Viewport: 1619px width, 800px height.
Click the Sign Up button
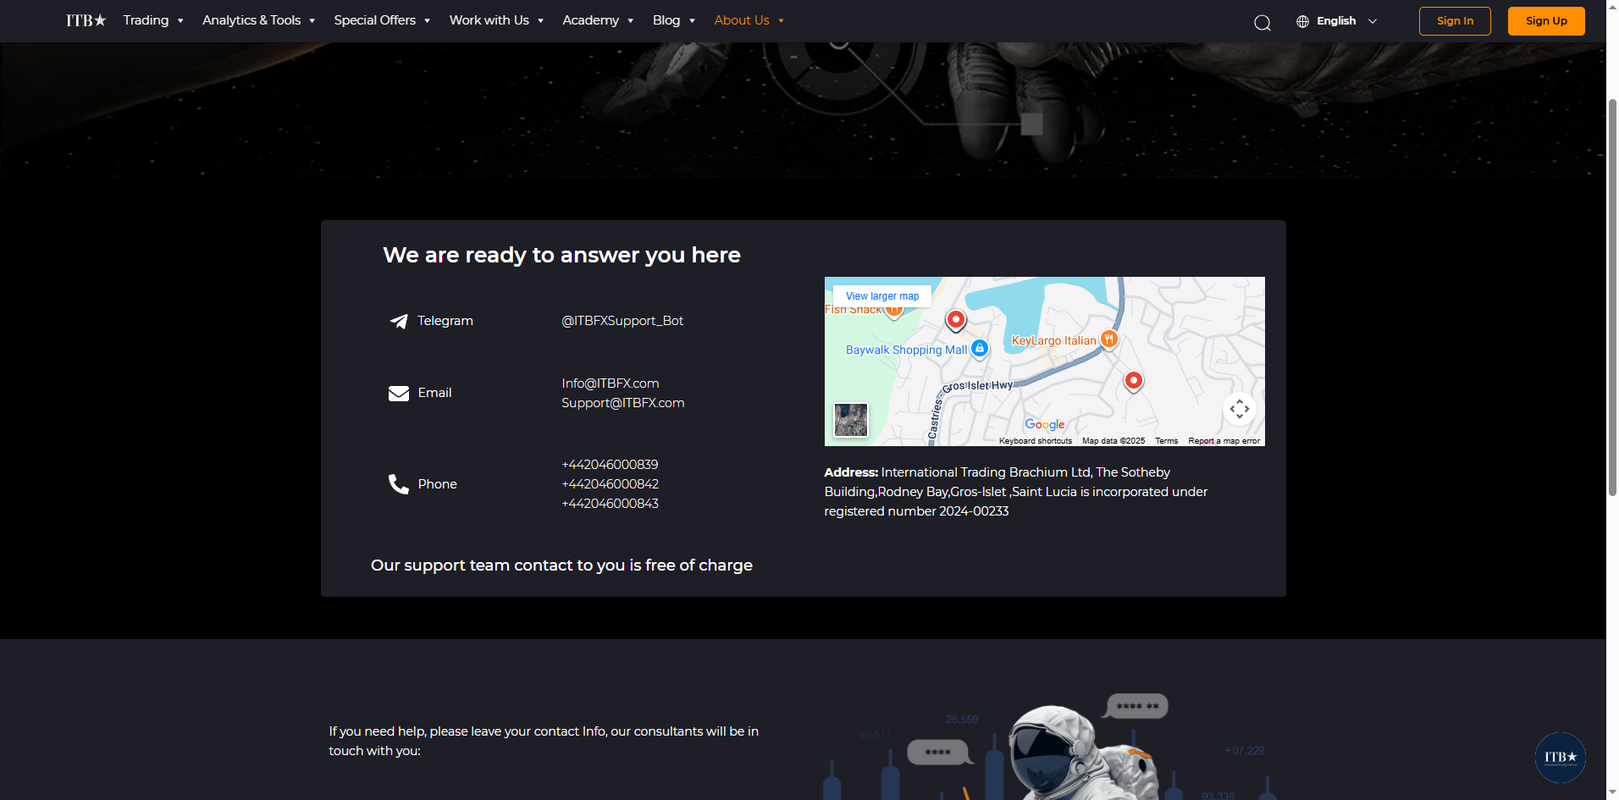point(1546,21)
